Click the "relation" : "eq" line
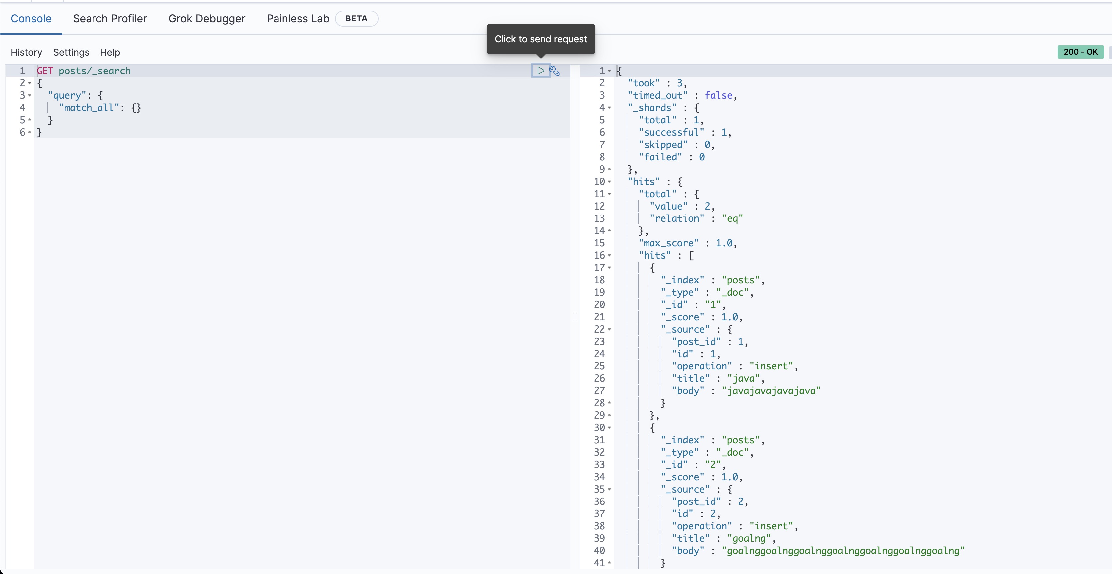Viewport: 1112px width, 574px height. (x=696, y=218)
